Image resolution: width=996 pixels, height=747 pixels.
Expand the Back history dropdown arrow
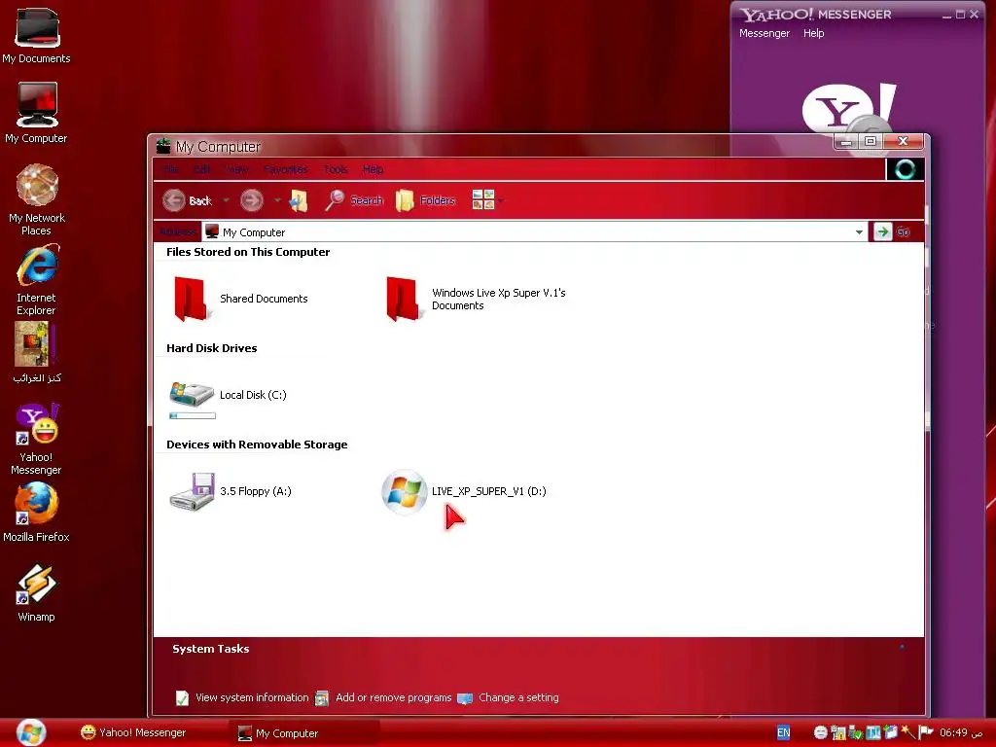click(226, 200)
